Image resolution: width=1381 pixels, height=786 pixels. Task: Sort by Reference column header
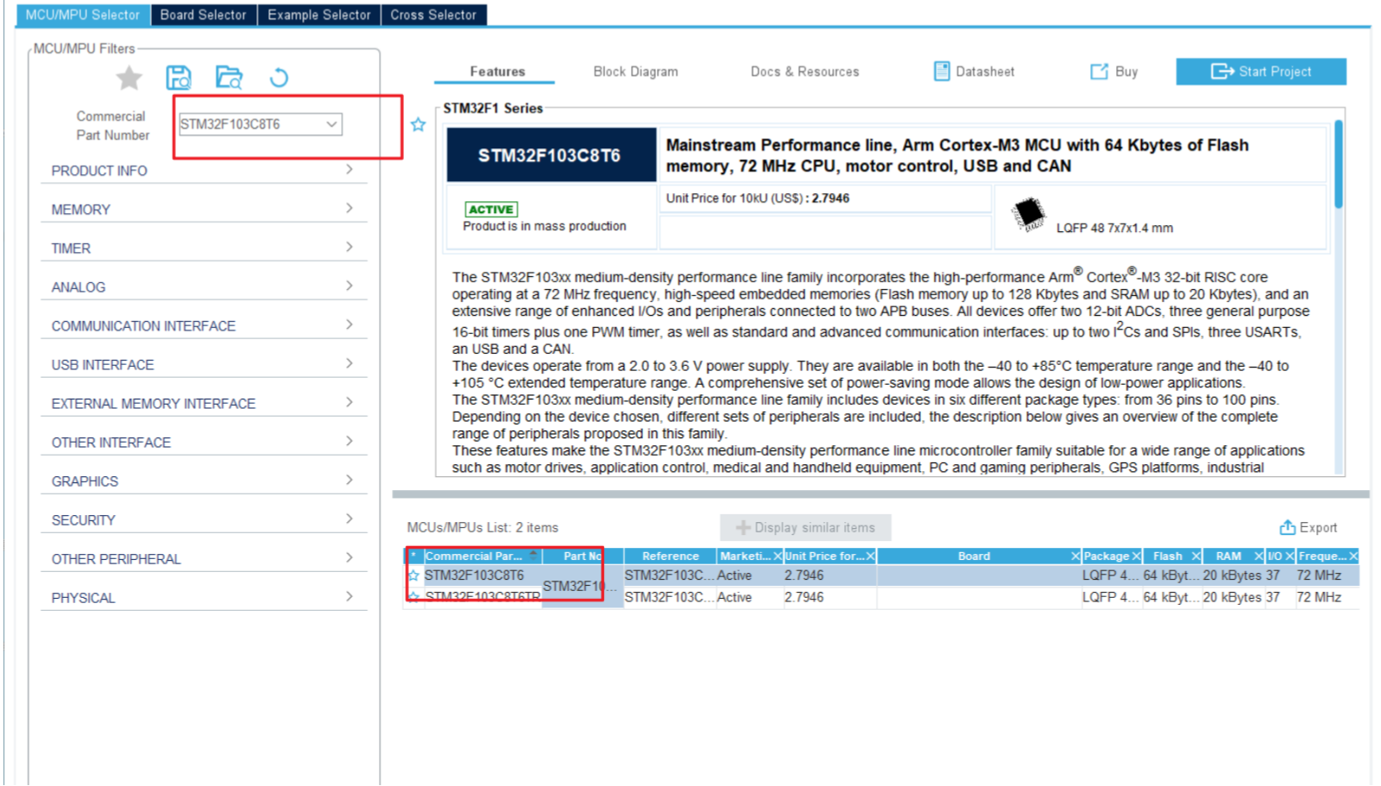[x=670, y=556]
